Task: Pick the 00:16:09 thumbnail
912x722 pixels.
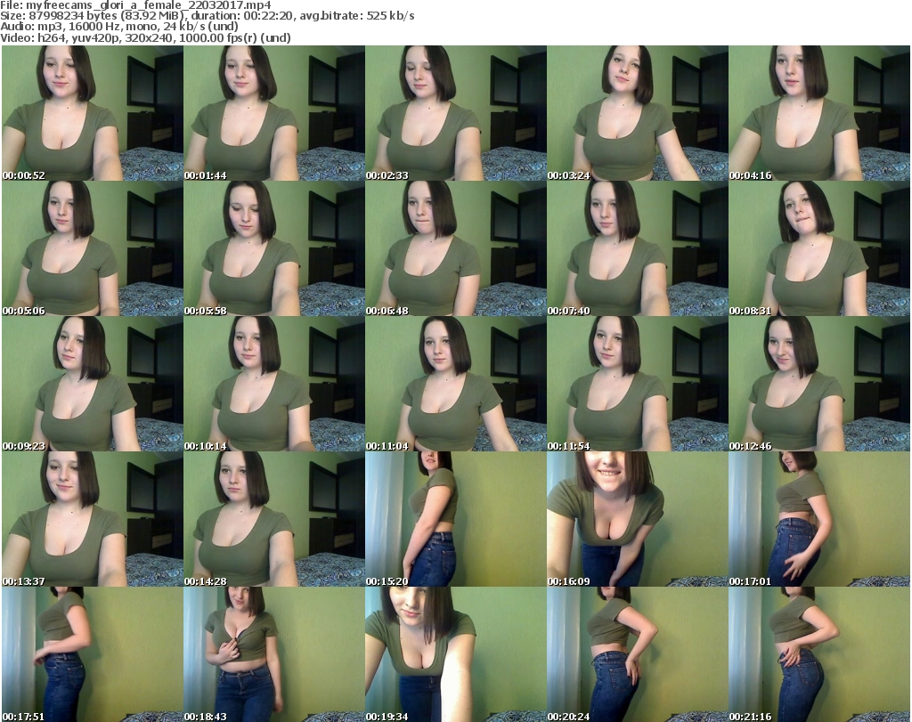Action: point(638,519)
